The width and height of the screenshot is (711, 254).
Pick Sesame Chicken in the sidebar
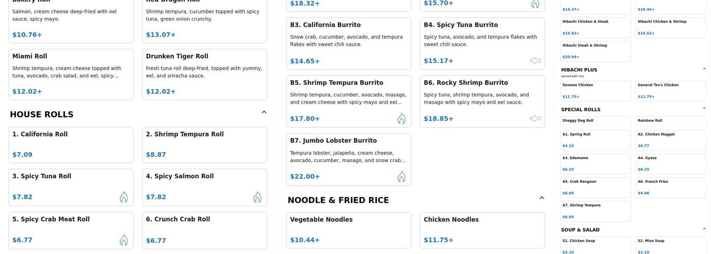tap(595, 90)
